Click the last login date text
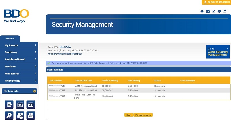The height and width of the screenshot is (120, 231). (73, 51)
